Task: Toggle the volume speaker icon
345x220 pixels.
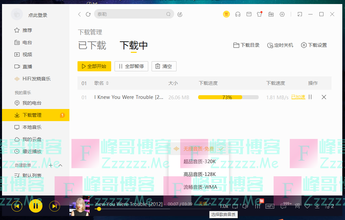Action: 245,206
